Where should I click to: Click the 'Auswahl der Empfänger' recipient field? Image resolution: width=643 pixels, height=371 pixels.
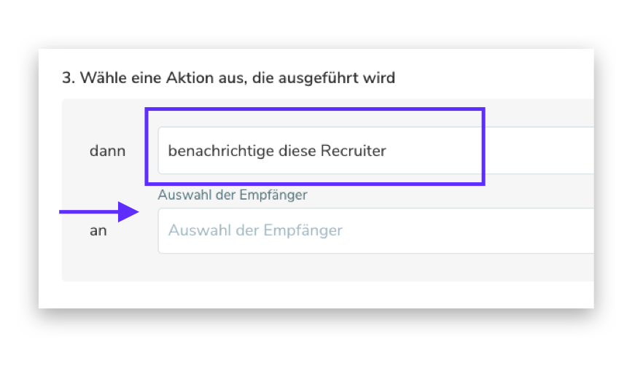pos(375,231)
